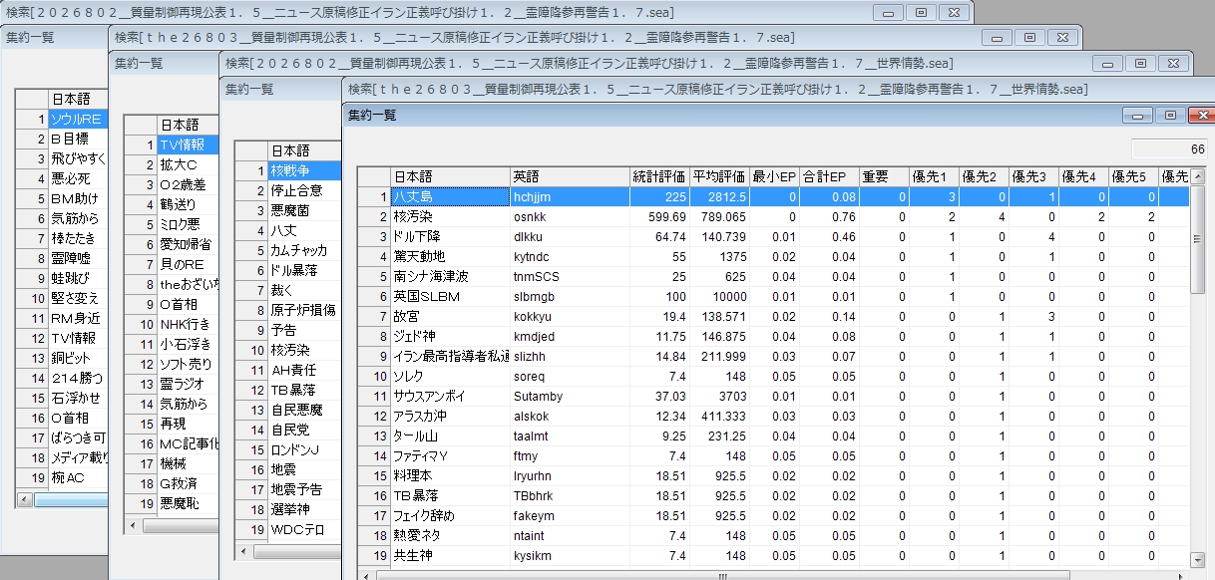Image resolution: width=1215 pixels, height=580 pixels.
Task: Select 悪必死 in the rearmost window list
Action: pyautogui.click(x=78, y=178)
